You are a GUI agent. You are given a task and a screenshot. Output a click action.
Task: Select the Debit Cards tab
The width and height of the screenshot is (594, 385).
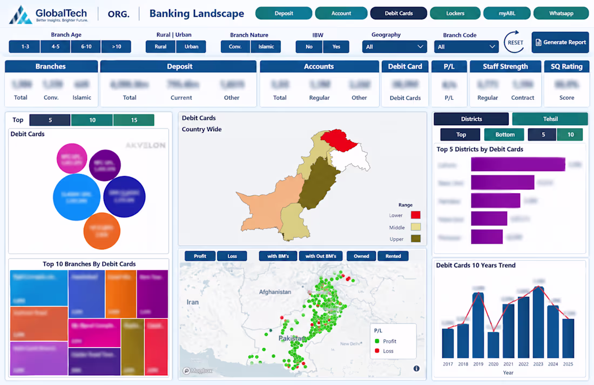tap(399, 13)
